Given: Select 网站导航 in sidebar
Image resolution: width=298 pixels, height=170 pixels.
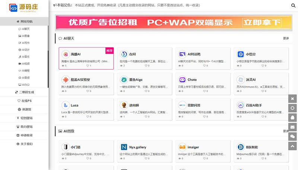Looking at the screenshot, I should [x=24, y=22].
